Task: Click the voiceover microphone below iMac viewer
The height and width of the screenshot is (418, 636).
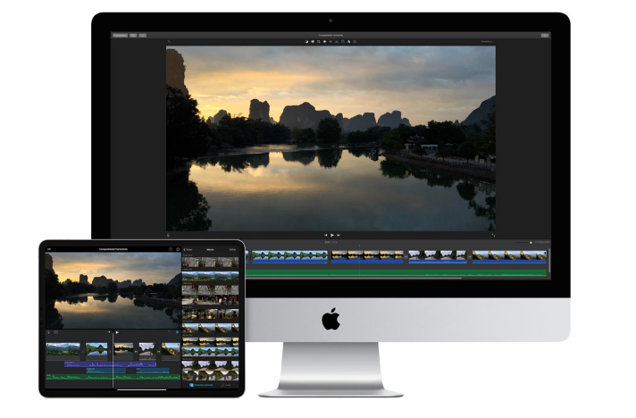Action: coord(169,235)
